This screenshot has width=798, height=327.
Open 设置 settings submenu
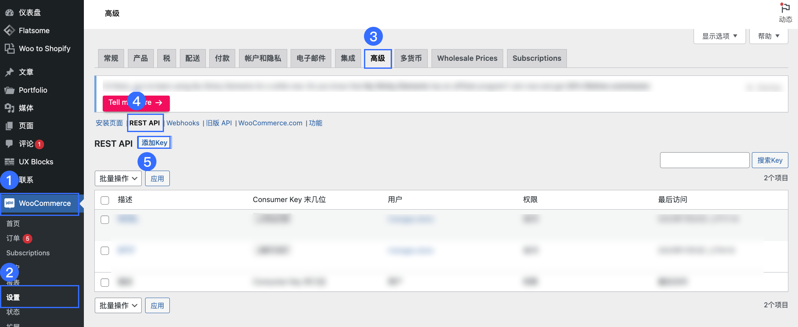13,297
